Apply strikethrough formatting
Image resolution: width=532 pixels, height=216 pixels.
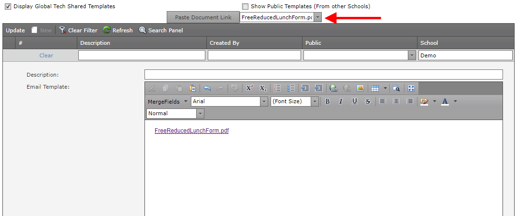coord(368,101)
